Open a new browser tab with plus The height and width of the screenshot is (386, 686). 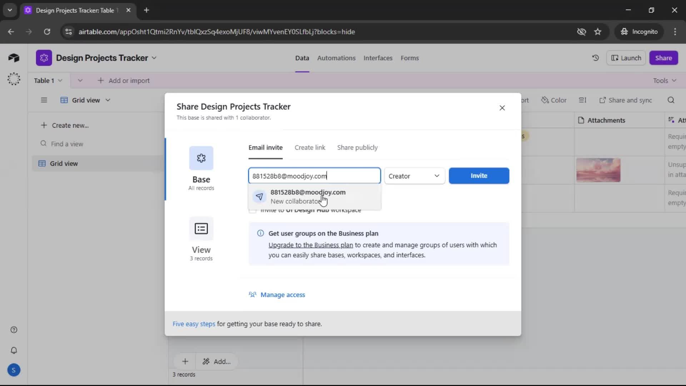(x=146, y=10)
